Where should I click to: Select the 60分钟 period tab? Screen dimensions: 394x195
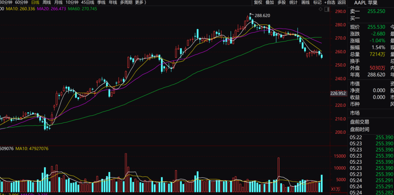coord(22,3)
